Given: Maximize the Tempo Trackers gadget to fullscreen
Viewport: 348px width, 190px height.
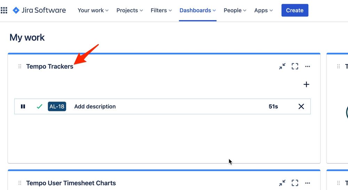Looking at the screenshot, I should pyautogui.click(x=295, y=66).
